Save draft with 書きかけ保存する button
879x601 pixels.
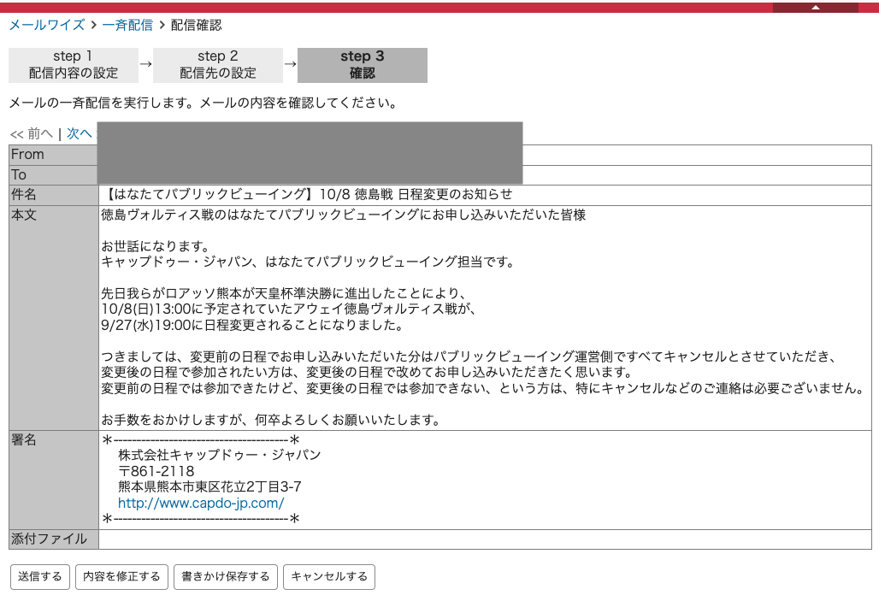[226, 577]
